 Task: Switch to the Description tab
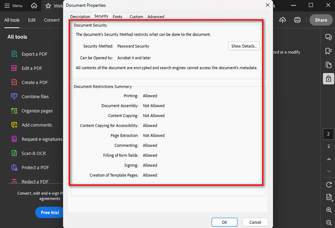80,17
